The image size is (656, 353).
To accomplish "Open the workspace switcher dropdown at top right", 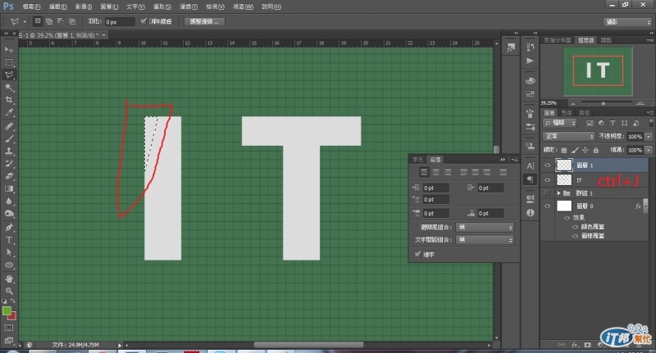I will click(x=628, y=22).
